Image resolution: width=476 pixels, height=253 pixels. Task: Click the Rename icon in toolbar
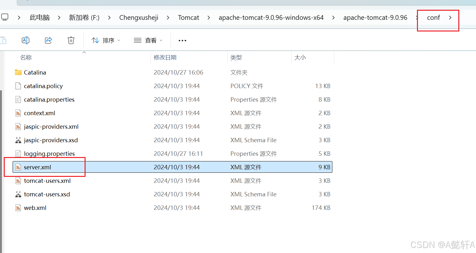coord(26,40)
